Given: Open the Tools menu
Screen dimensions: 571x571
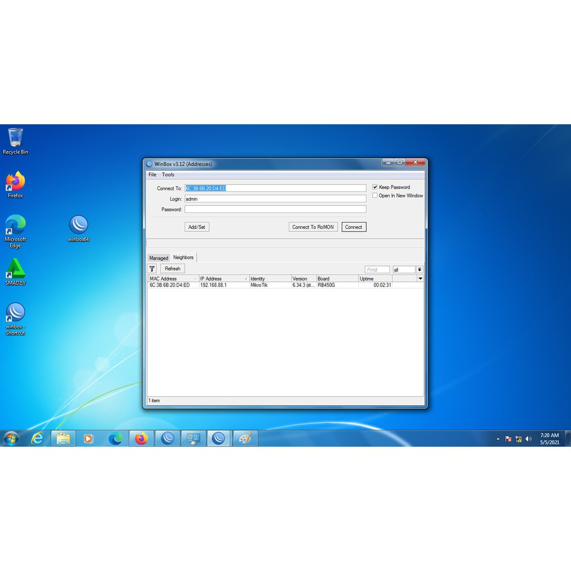Looking at the screenshot, I should pos(168,175).
